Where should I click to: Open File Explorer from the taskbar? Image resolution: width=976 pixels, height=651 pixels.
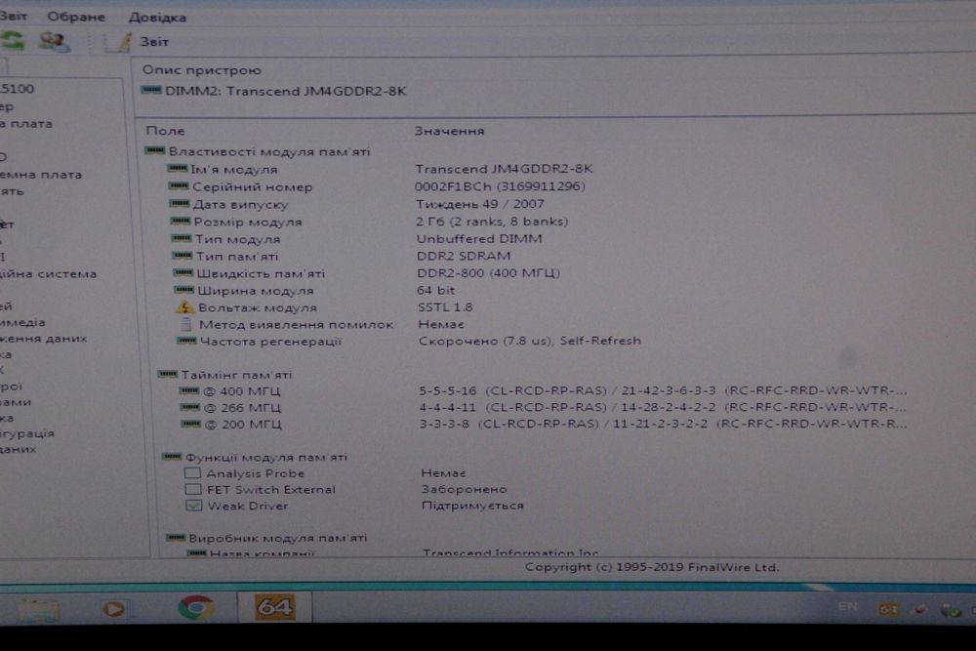pos(39,609)
